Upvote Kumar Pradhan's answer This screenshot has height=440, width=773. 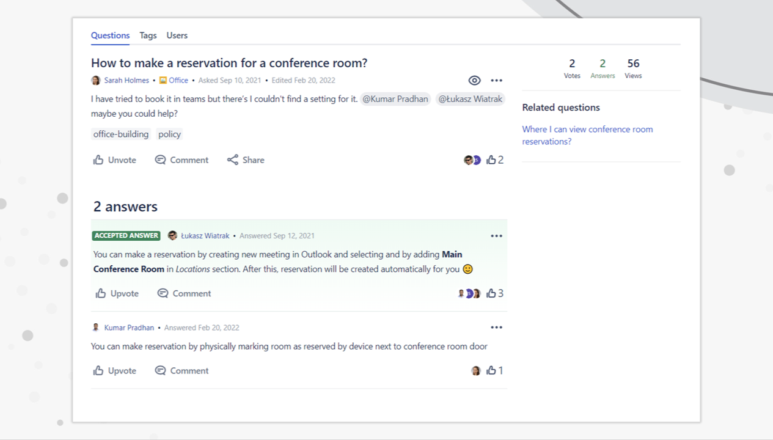[x=114, y=370]
